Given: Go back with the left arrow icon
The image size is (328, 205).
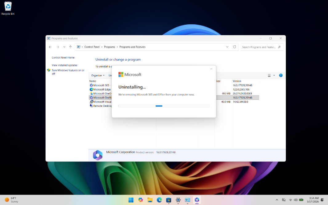Looking at the screenshot, I should point(50,47).
